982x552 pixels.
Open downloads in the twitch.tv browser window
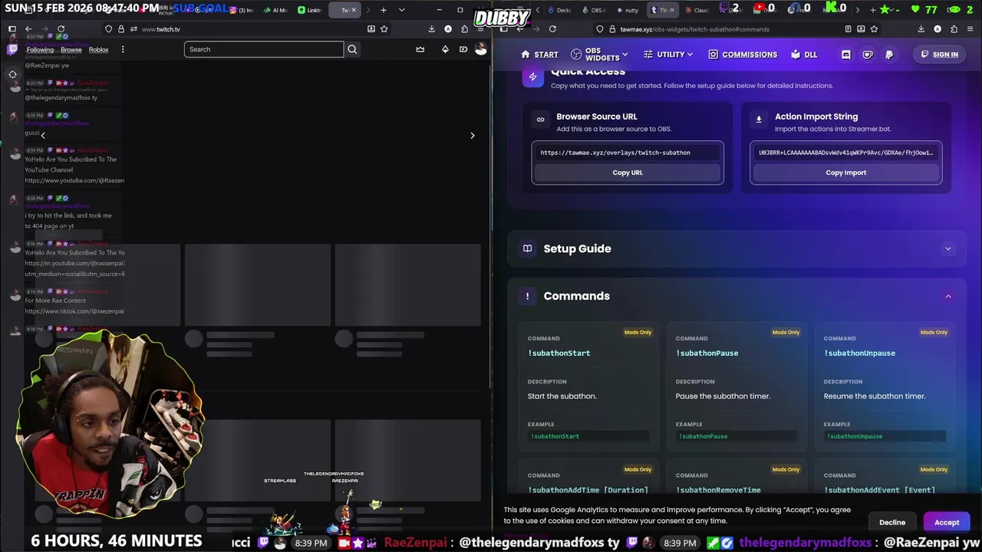tap(431, 29)
